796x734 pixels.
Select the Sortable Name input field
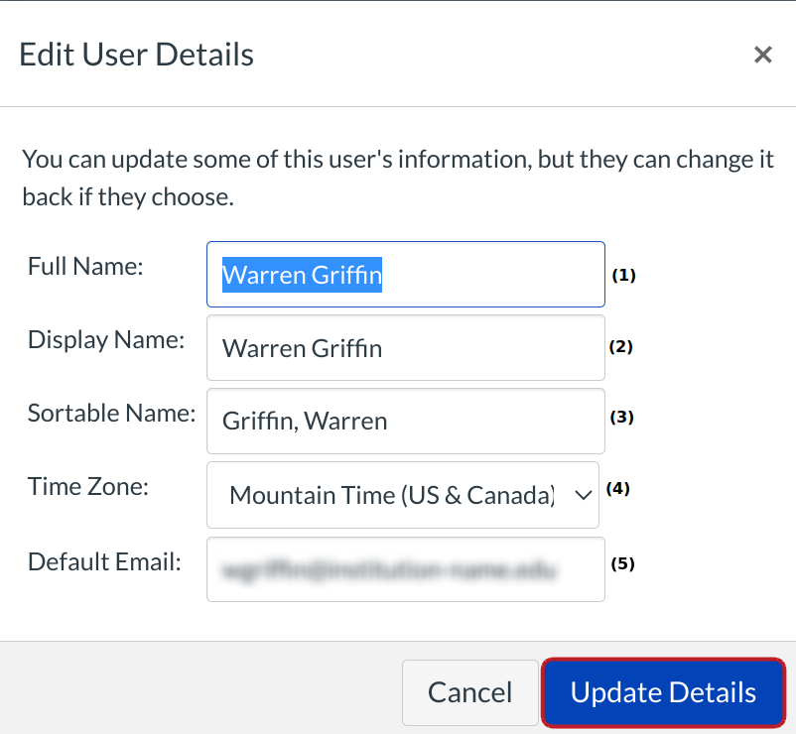[x=405, y=421]
